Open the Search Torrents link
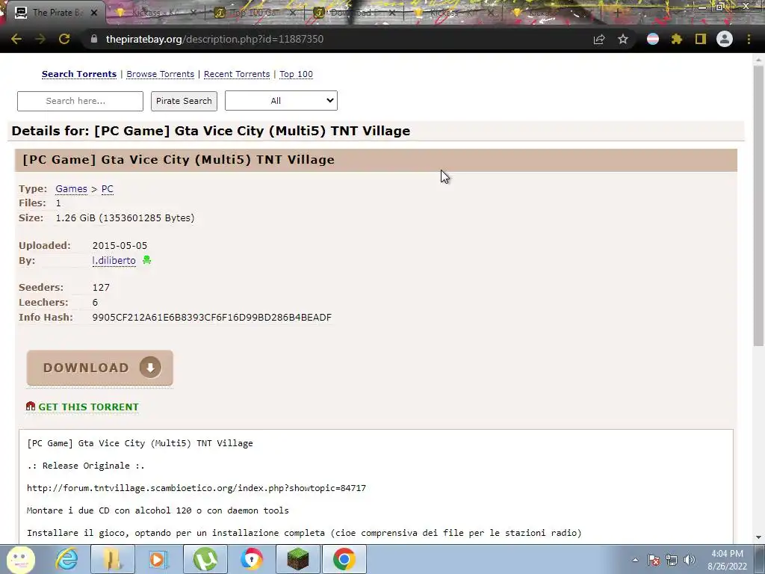This screenshot has height=574, width=765. coord(79,74)
